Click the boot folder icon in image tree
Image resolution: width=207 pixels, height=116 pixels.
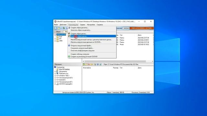tap(58, 37)
